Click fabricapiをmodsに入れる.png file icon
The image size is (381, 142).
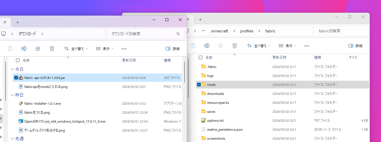point(21,86)
